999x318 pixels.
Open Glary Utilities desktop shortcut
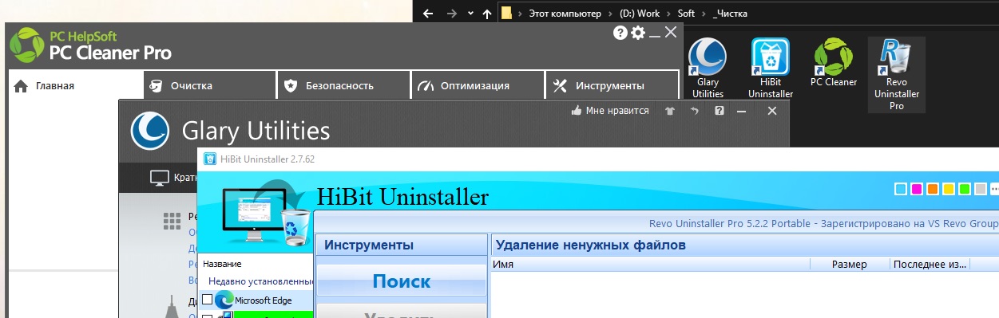[x=708, y=68]
